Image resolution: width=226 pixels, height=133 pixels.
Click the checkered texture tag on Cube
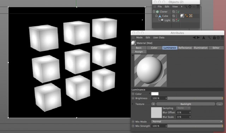pos(191,16)
